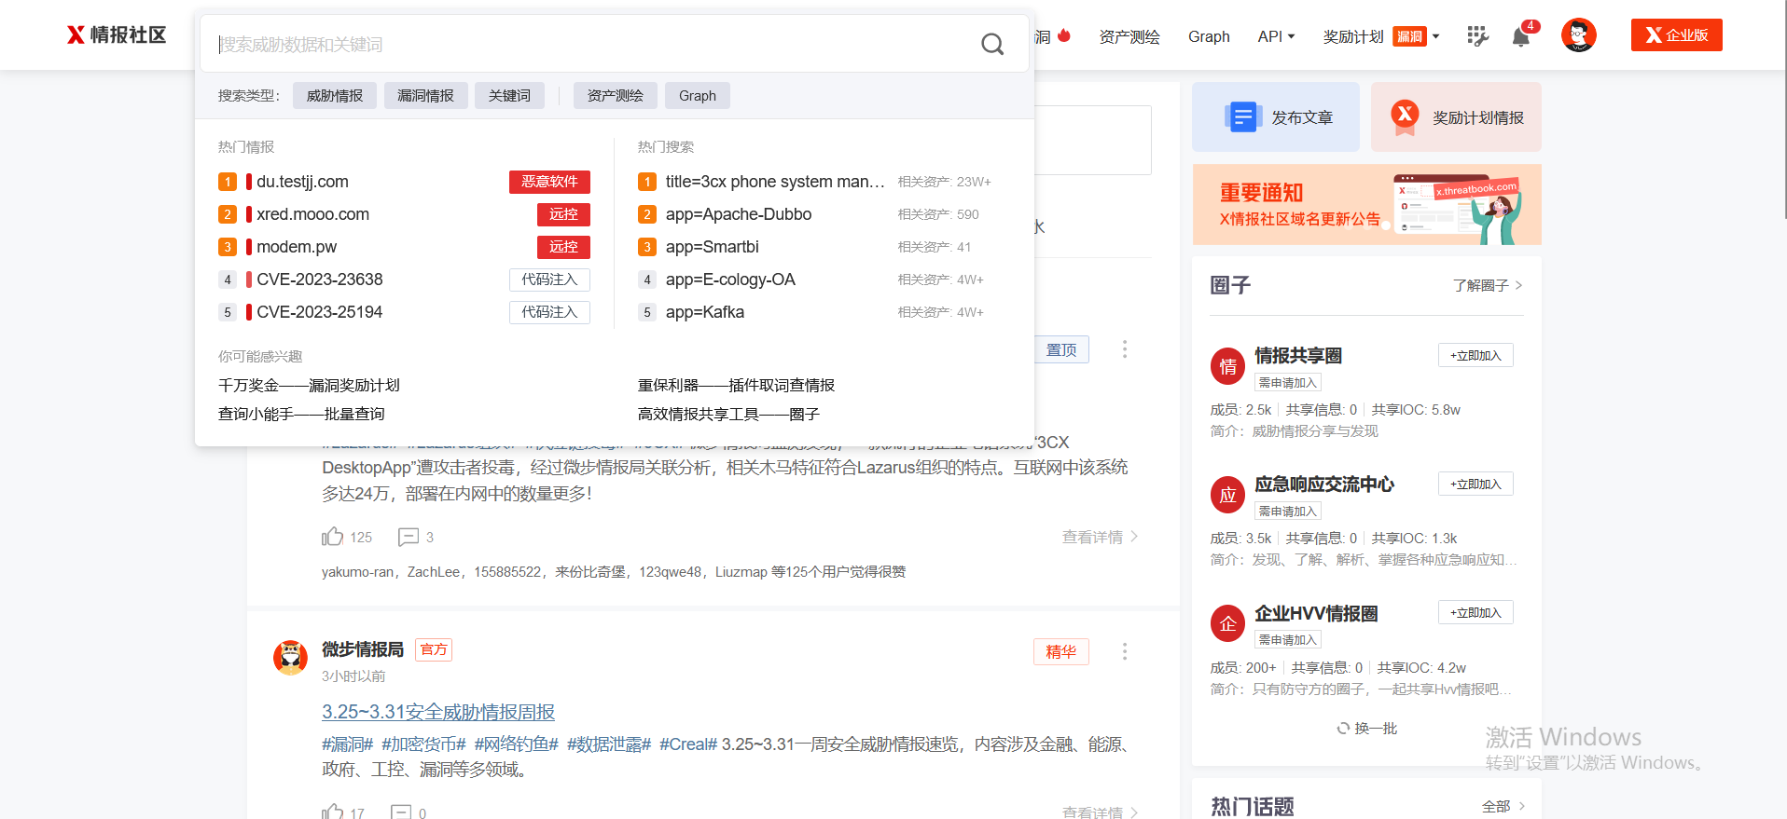Open more options on the 置顶 post
The height and width of the screenshot is (819, 1787).
[x=1125, y=349]
